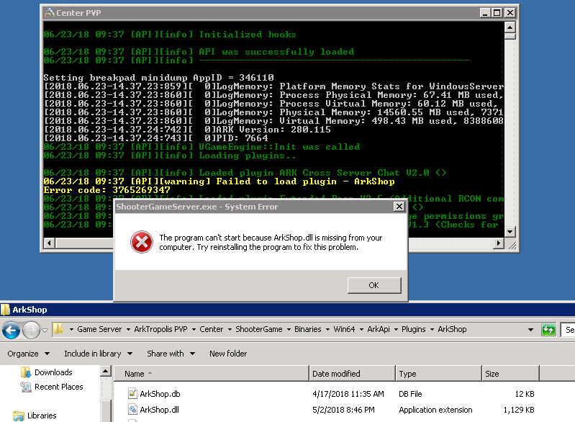Click Binaries in the breadcrumb path

[308, 329]
